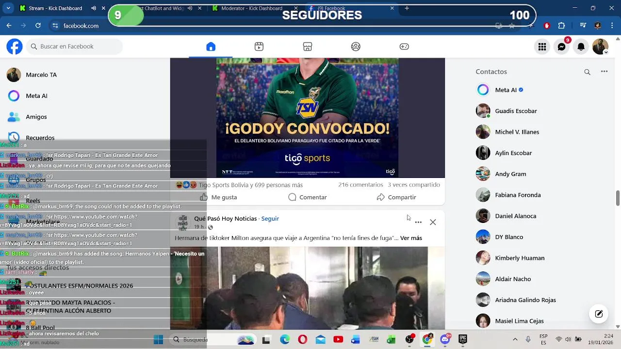Open Discord from taskbar
The height and width of the screenshot is (349, 621).
pos(445,340)
